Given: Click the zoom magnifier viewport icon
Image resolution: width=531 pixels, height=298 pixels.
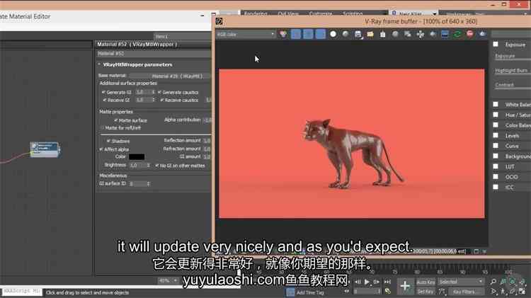Looking at the screenshot, I should point(493,282).
